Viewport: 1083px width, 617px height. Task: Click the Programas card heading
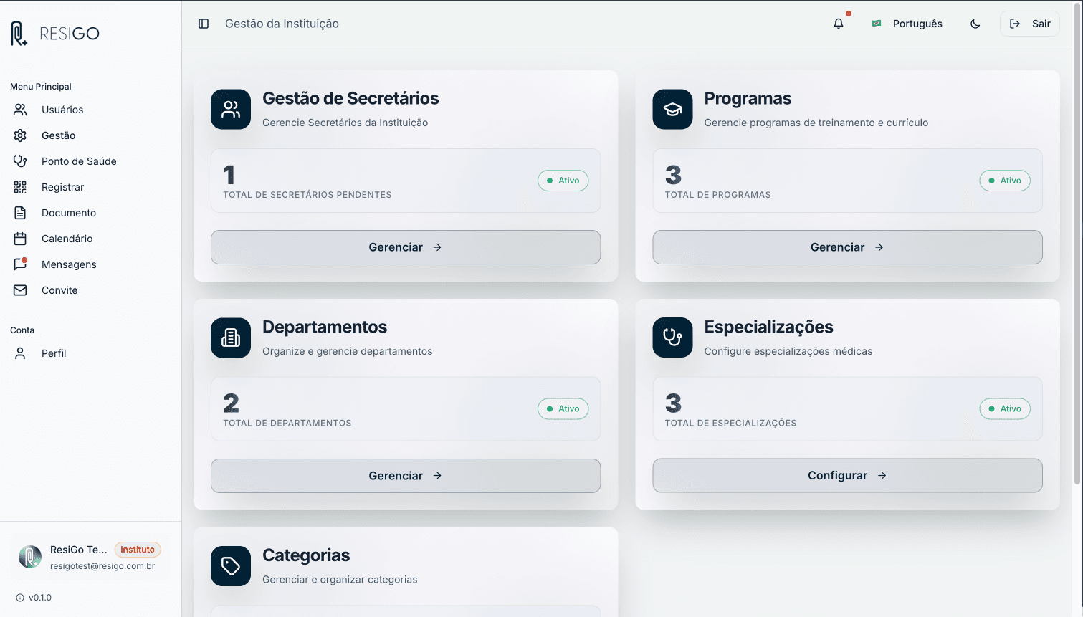pos(748,98)
